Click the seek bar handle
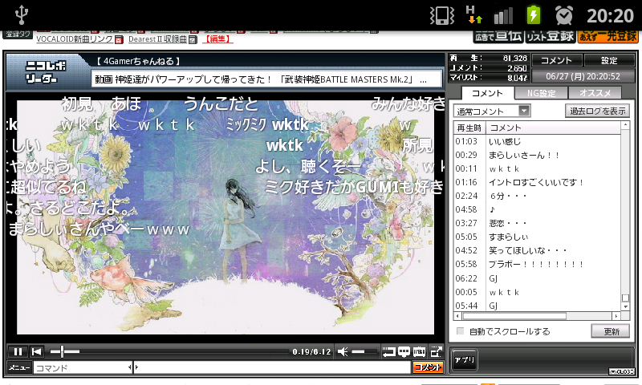The image size is (642, 385). (63, 351)
